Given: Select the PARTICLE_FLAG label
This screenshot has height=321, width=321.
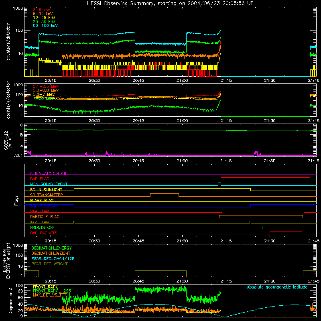Looking at the screenshot, I should coord(45,217).
